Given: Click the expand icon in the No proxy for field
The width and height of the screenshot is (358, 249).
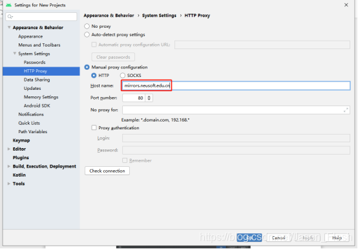Looking at the screenshot, I should pos(346,110).
